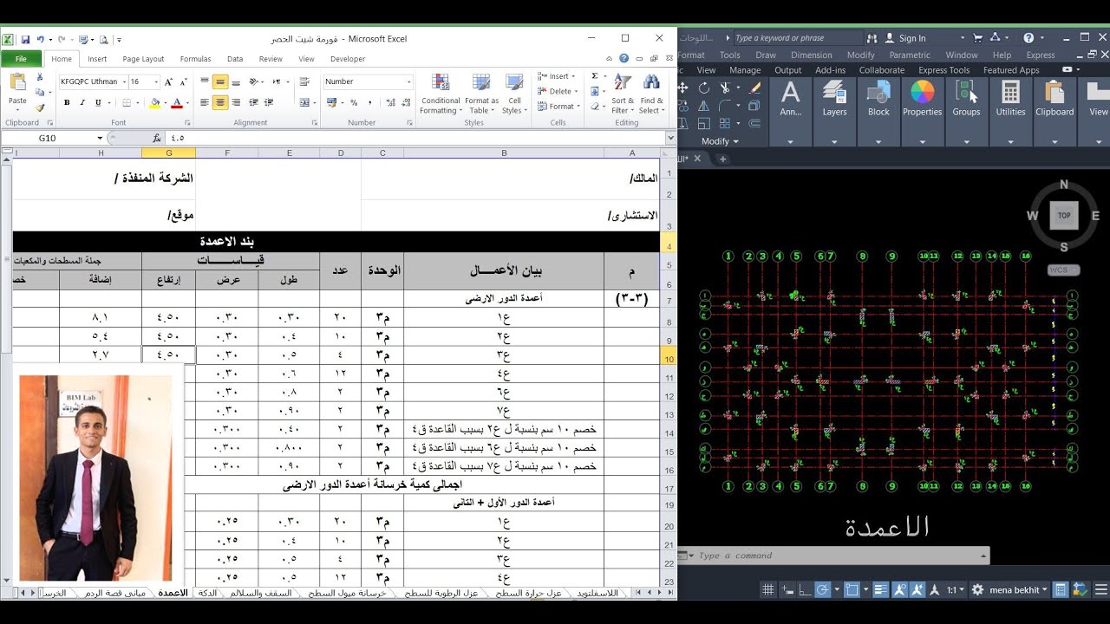
Task: Open the AutoCAD Dimension menu
Action: tap(812, 55)
